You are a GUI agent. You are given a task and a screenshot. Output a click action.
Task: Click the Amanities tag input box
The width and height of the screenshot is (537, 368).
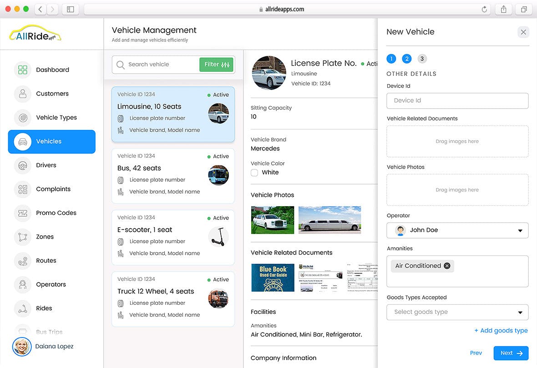tap(457, 272)
